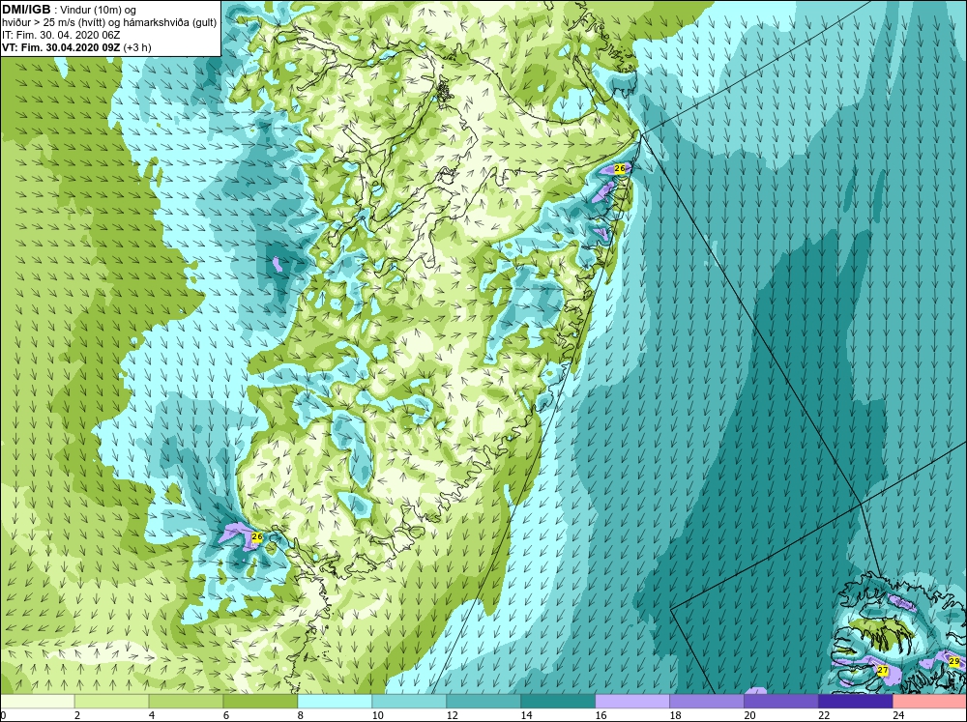967x722 pixels.
Task: Pick the olive green 6–8 legend swatch
Action: [260, 702]
